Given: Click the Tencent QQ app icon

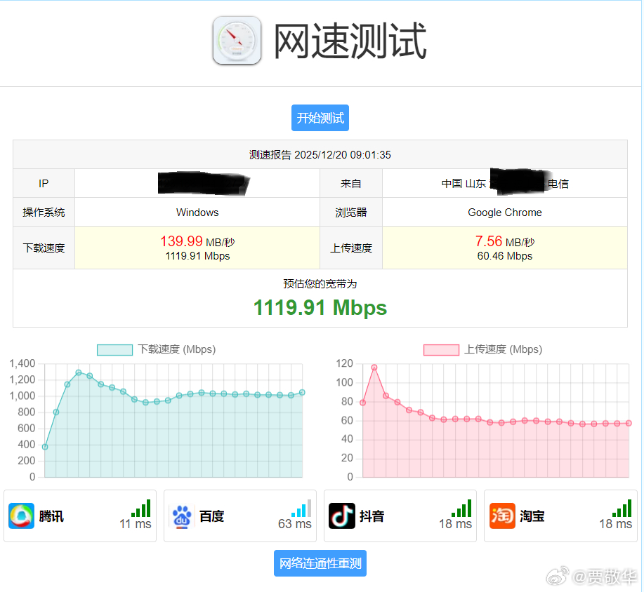Looking at the screenshot, I should [21, 516].
